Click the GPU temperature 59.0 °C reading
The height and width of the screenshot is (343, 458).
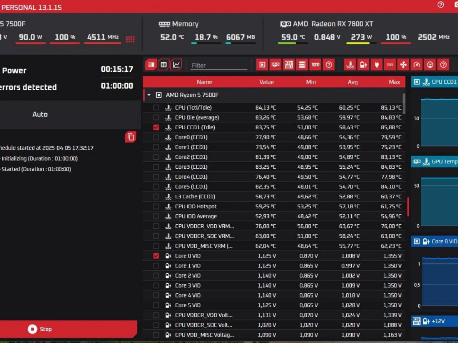pos(293,37)
